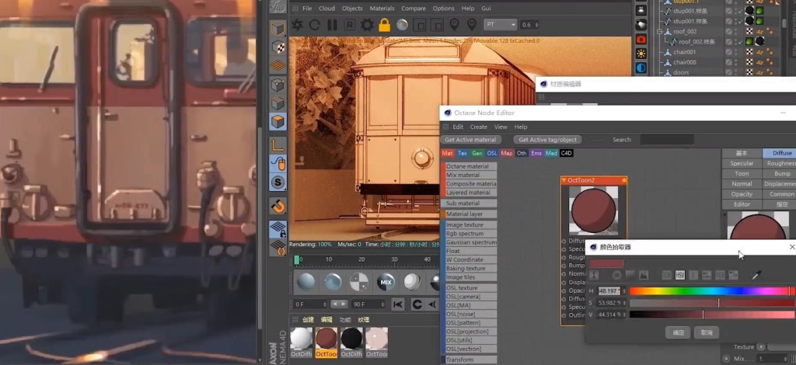Collapse the OctToon2 node triangle
The height and width of the screenshot is (365, 796).
564,180
